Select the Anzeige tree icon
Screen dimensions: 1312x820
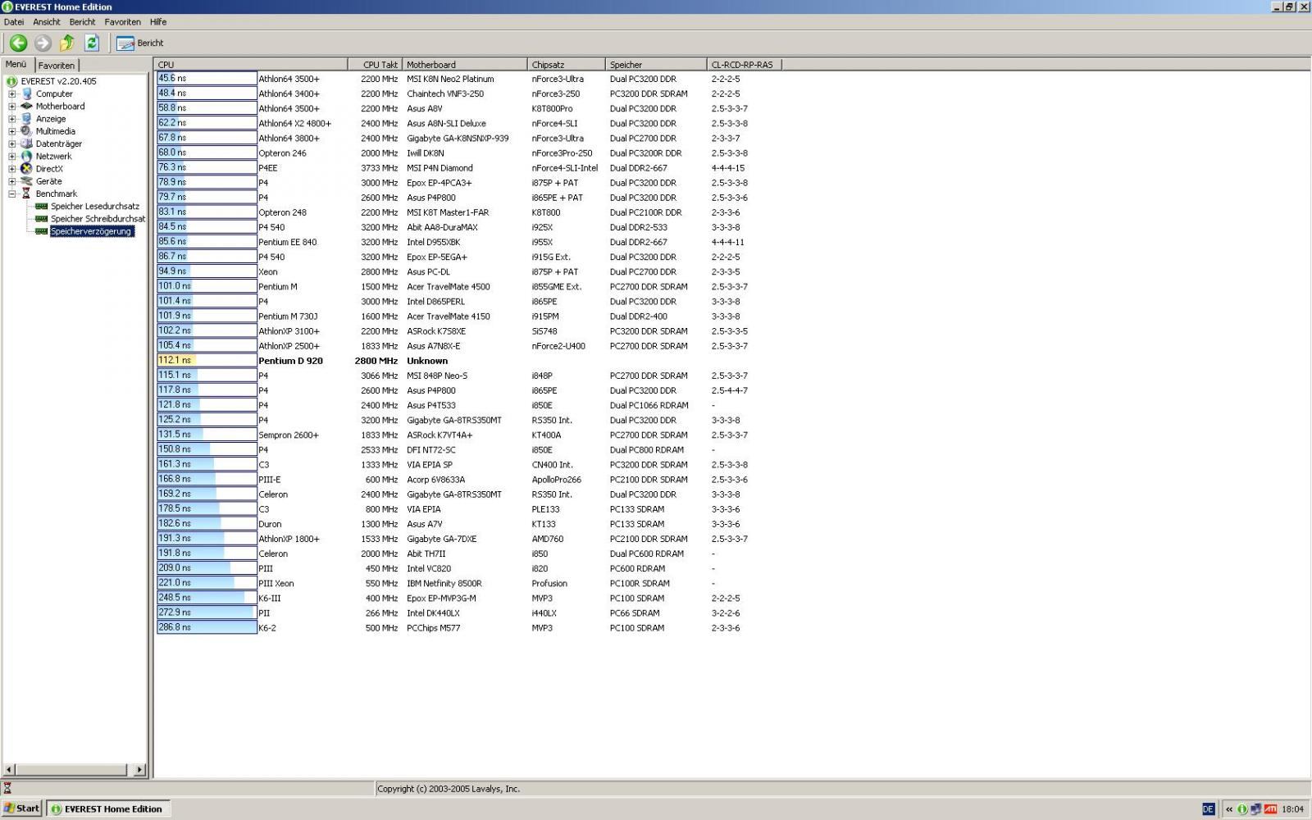(26, 119)
